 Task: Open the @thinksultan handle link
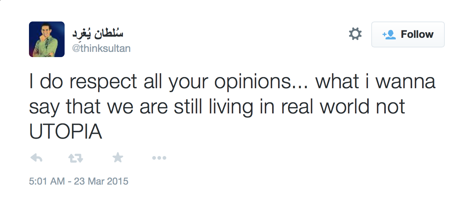(101, 49)
